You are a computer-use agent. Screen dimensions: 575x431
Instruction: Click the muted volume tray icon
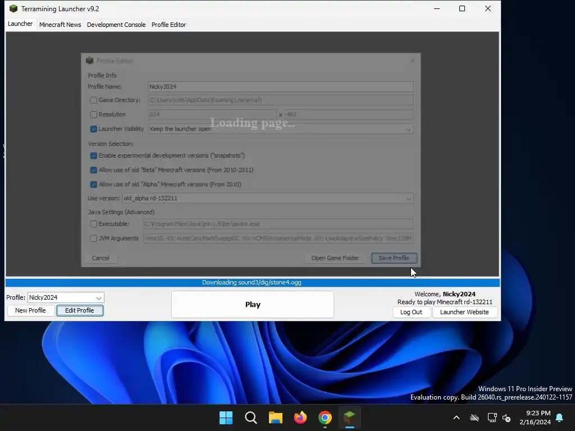point(507,418)
